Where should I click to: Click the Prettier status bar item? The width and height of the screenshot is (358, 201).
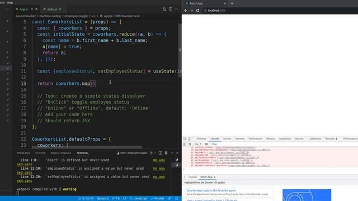pyautogui.click(x=158, y=199)
